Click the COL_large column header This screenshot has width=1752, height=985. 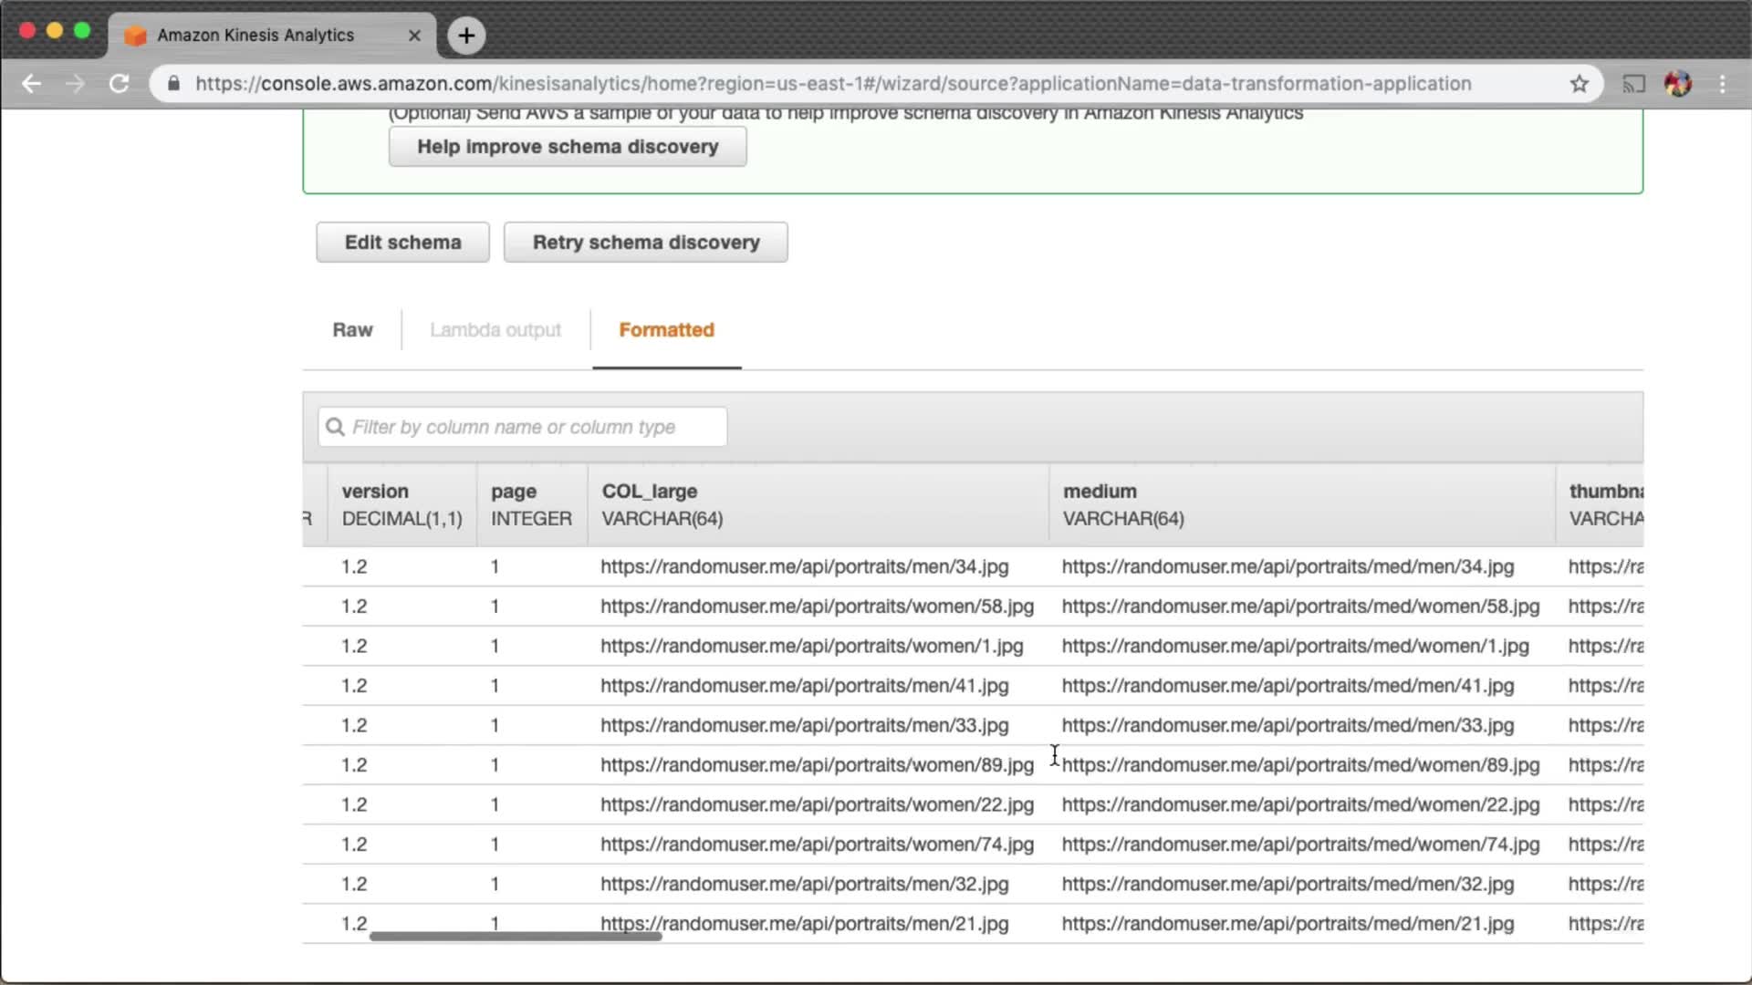click(650, 492)
